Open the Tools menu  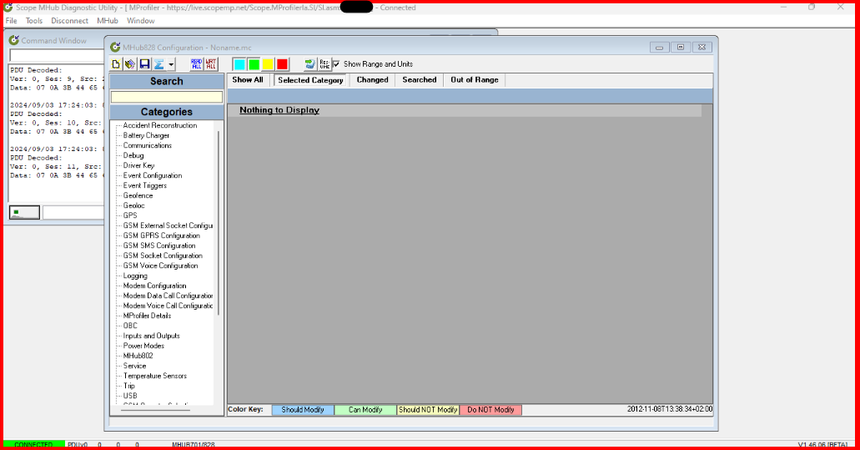click(x=34, y=21)
